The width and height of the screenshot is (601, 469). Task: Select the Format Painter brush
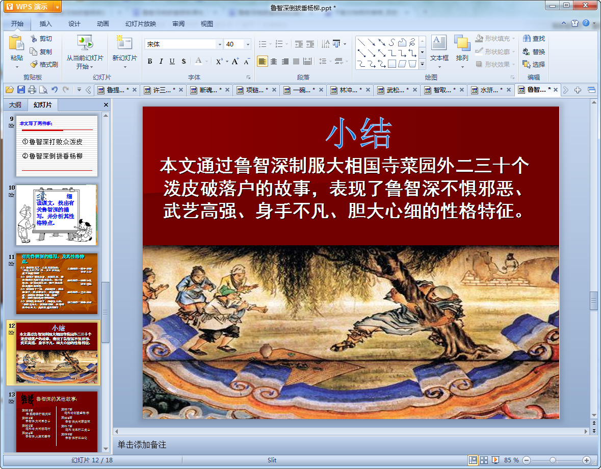point(44,64)
